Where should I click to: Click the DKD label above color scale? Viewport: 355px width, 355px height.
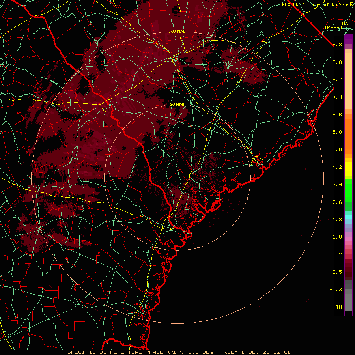coord(347,24)
